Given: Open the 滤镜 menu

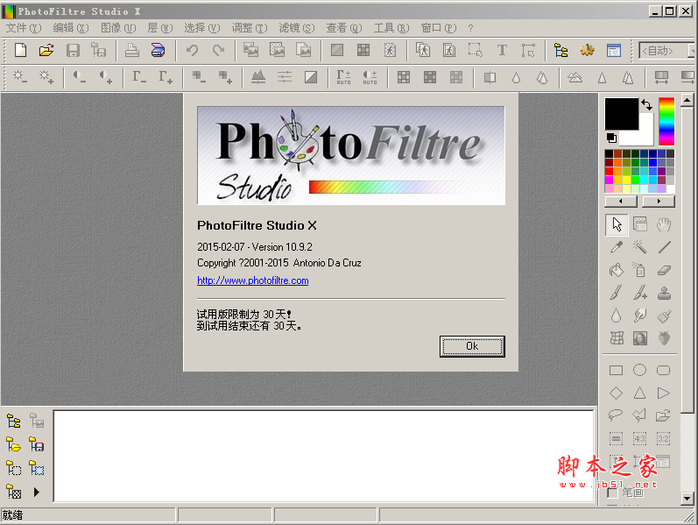Looking at the screenshot, I should [x=297, y=28].
